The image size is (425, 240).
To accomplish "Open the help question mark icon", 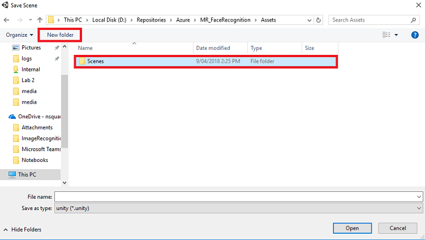I will [x=415, y=35].
